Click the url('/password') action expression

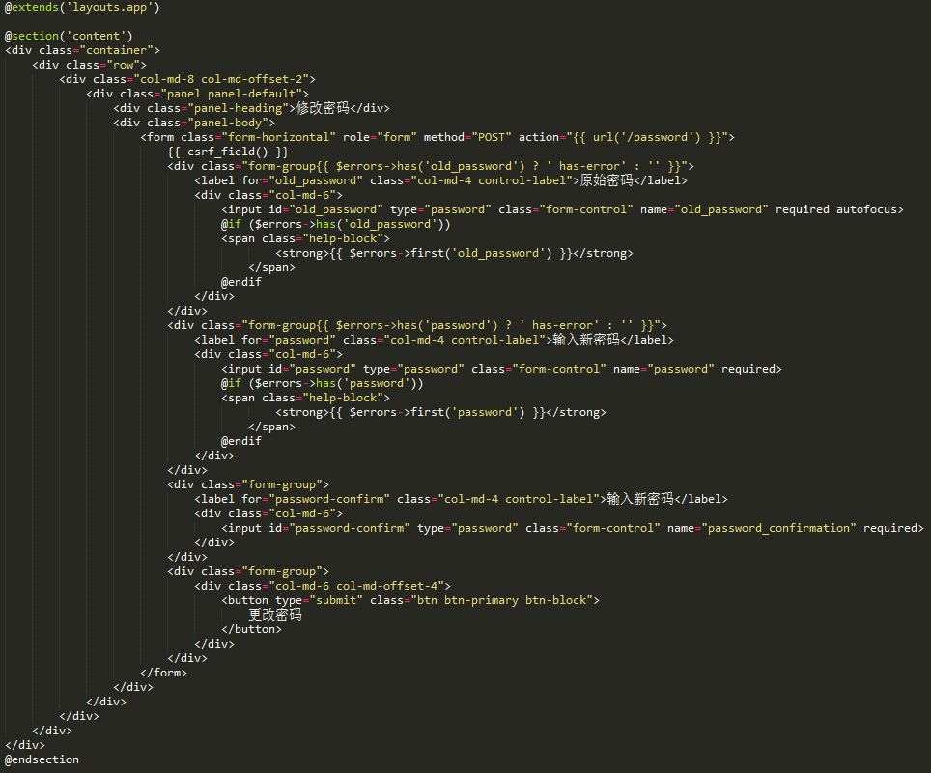647,137
